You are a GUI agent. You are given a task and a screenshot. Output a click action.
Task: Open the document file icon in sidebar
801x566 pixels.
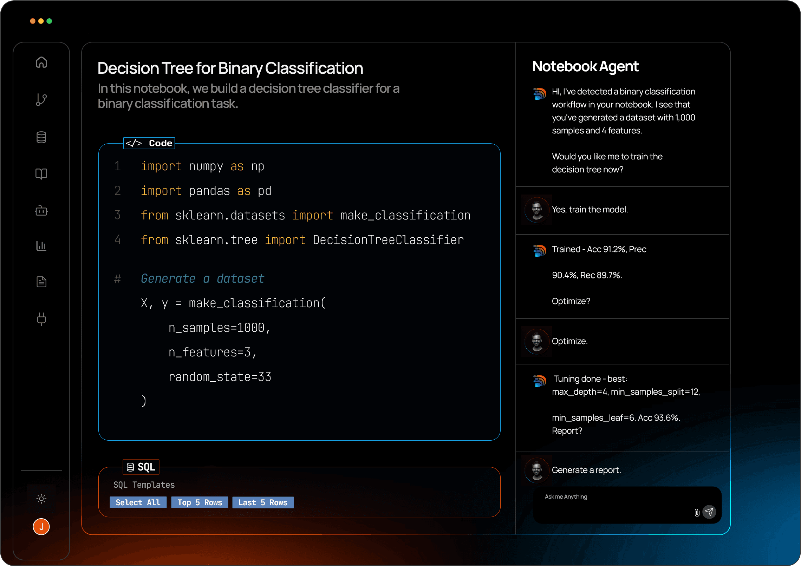41,282
